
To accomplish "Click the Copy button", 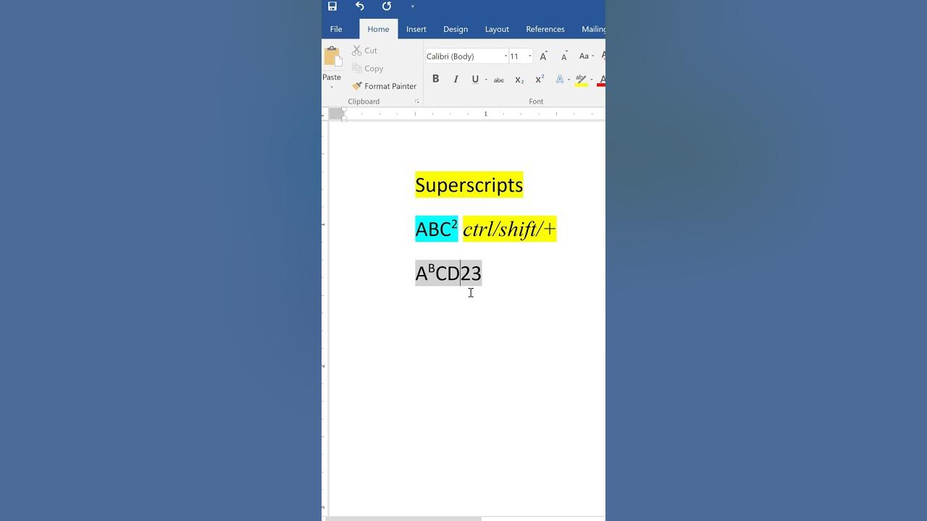I will pos(368,69).
